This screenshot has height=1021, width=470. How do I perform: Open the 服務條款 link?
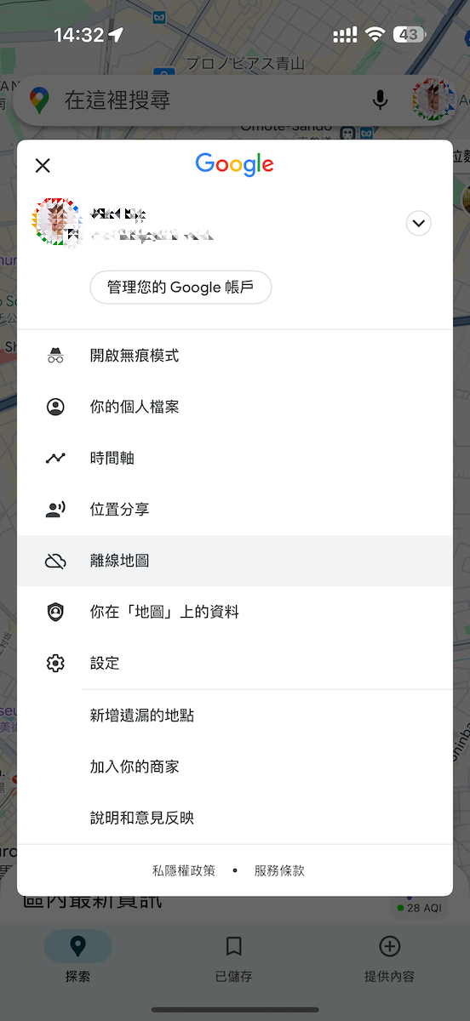[x=279, y=870]
